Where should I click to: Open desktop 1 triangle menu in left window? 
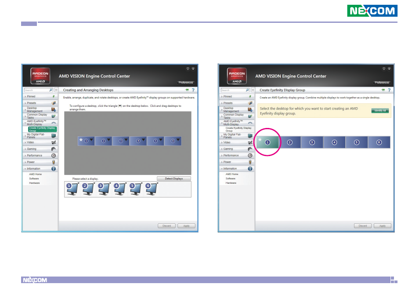[91, 140]
